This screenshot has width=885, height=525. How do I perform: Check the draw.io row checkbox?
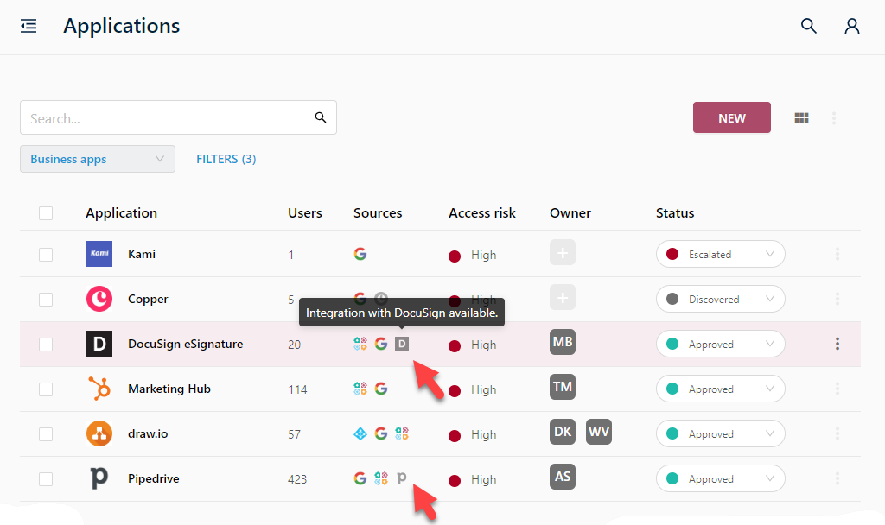(x=46, y=434)
